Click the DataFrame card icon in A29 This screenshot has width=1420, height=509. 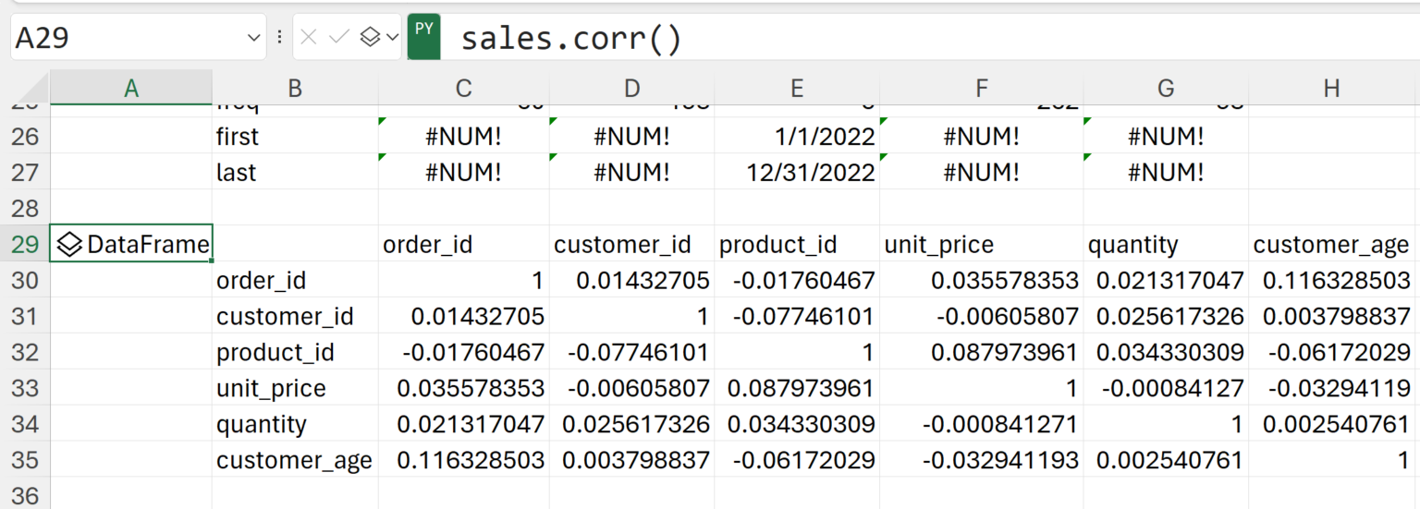click(69, 245)
